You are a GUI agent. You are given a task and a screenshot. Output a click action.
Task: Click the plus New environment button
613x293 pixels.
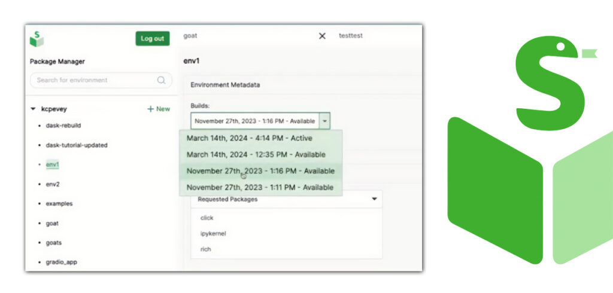(158, 109)
